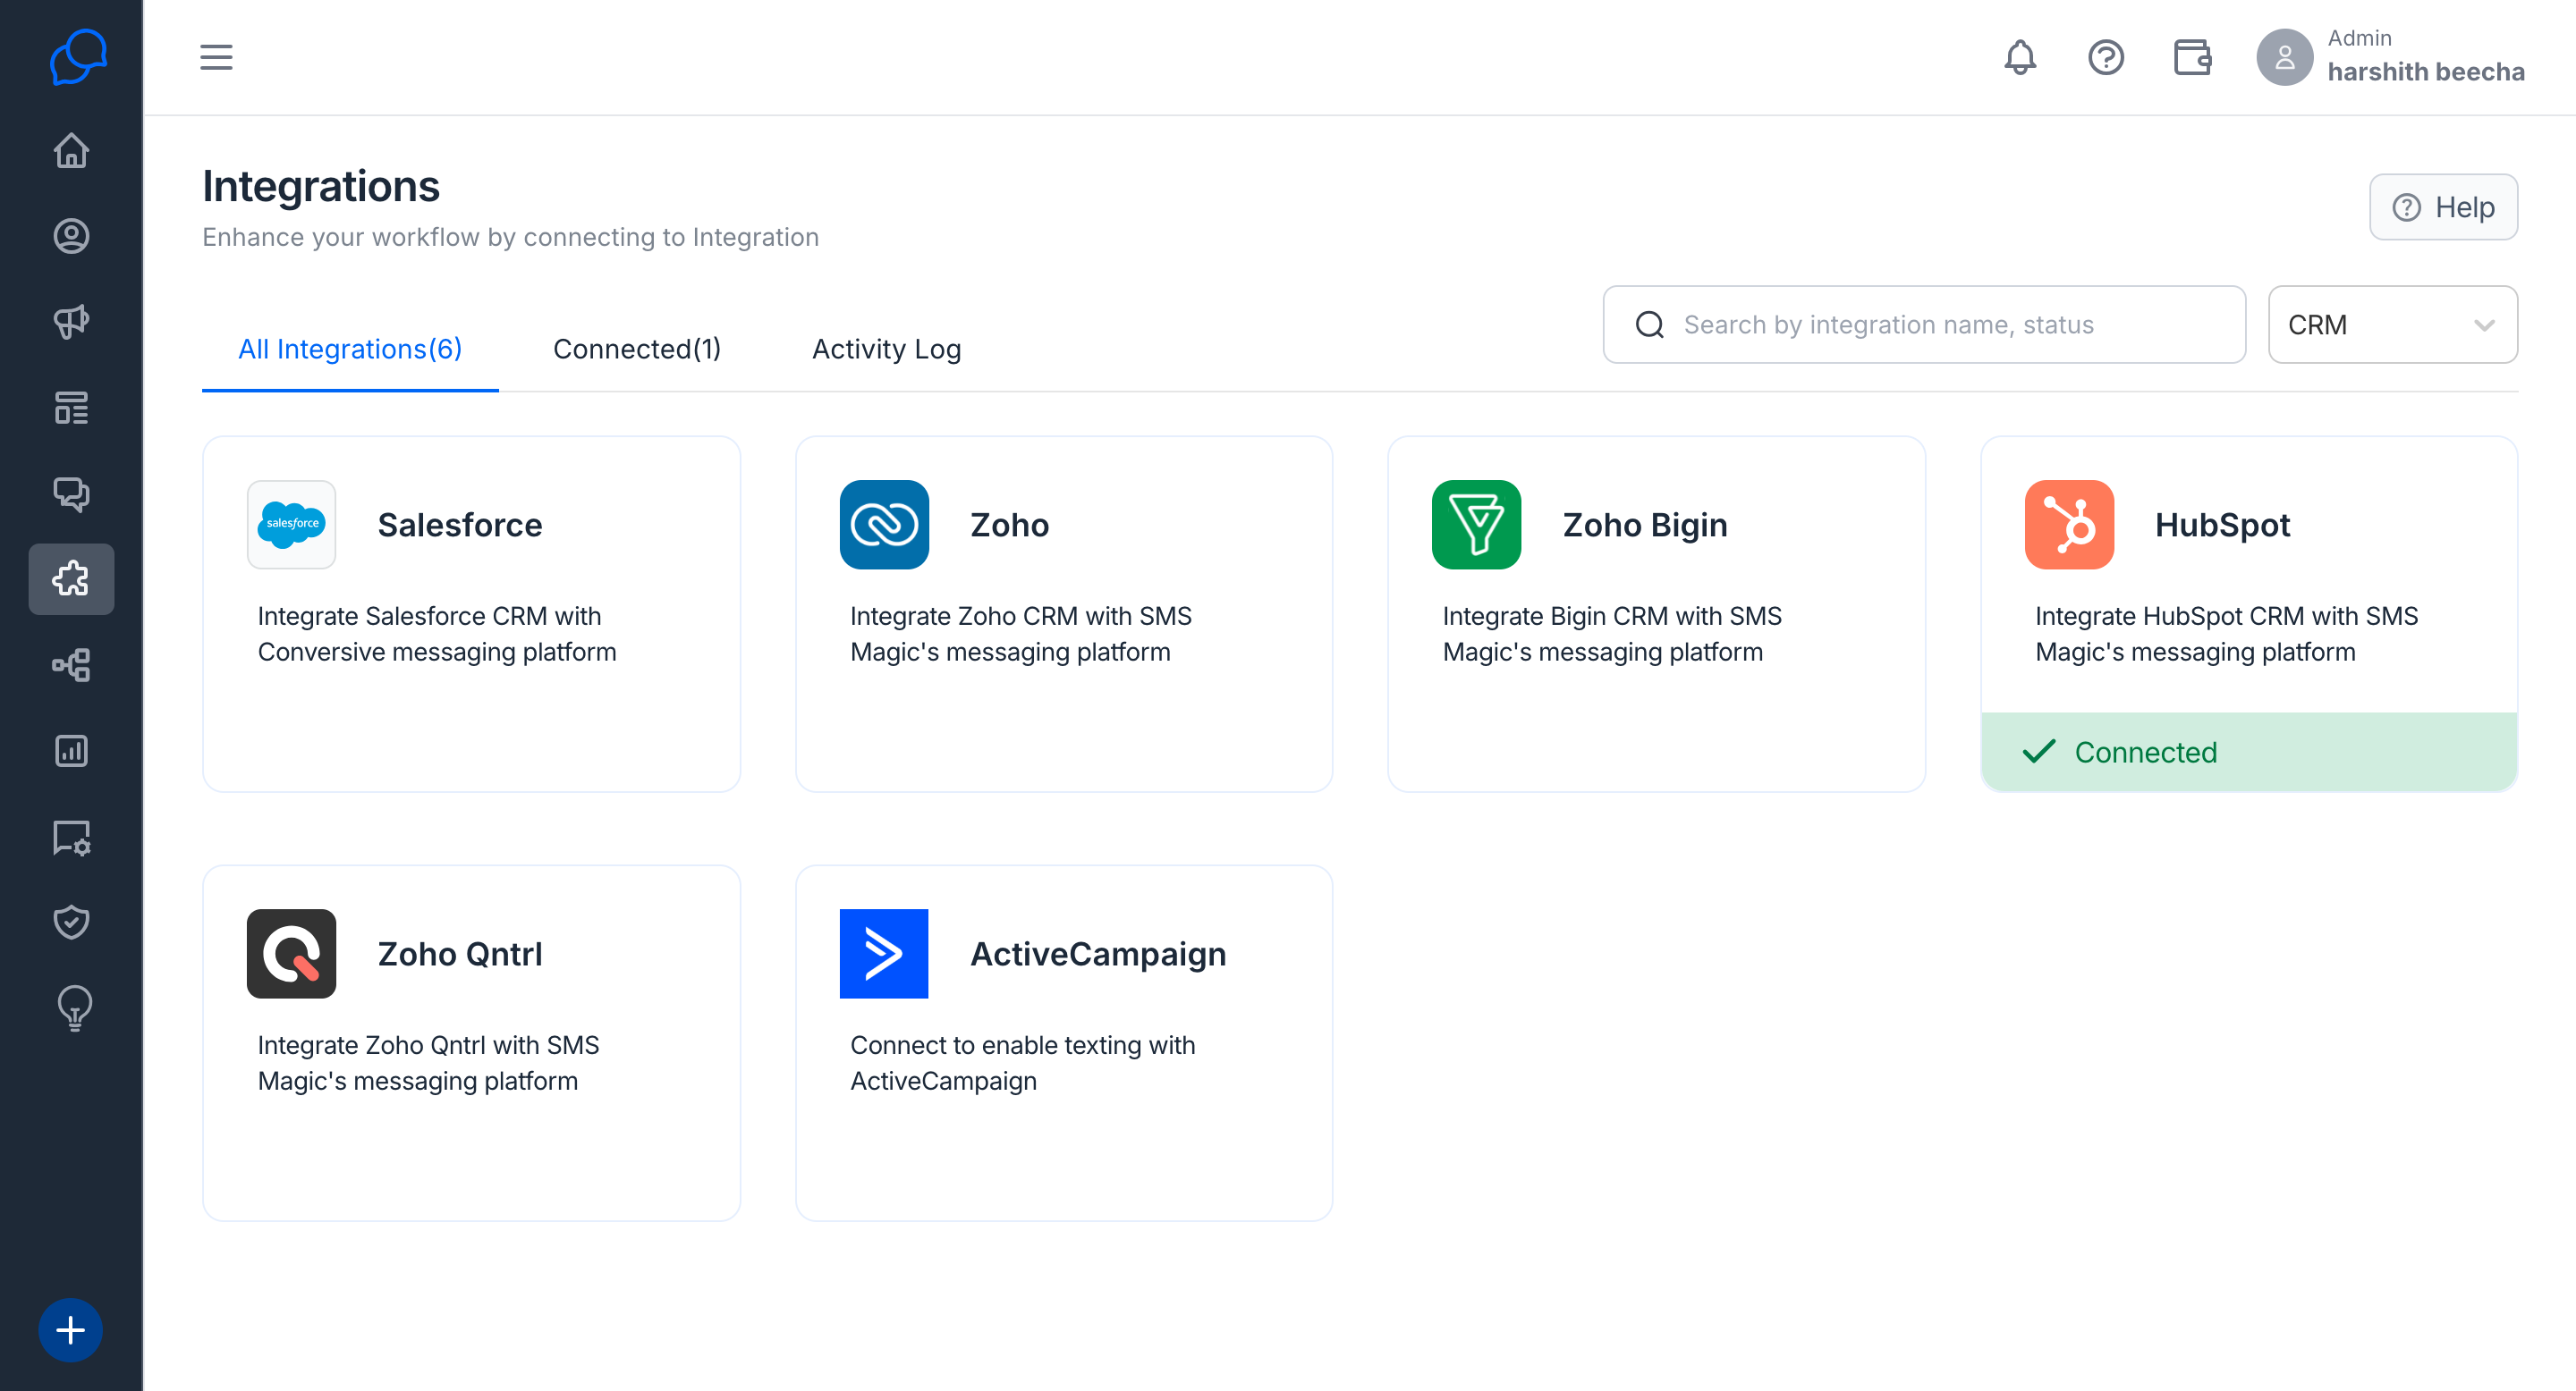Open the workflow nodes icon in sidebar
Screen dimensions: 2576x1391
coord(71,664)
